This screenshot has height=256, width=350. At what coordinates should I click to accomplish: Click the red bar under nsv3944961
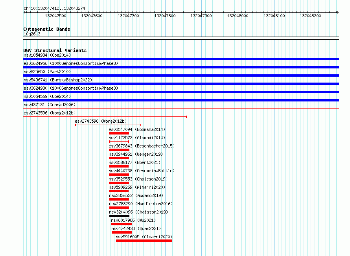click(119, 158)
